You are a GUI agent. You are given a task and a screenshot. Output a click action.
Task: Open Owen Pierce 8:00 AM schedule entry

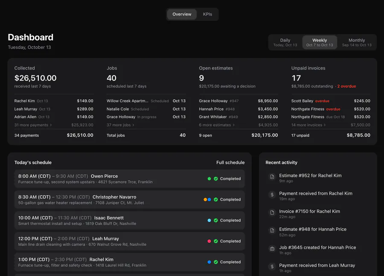tap(130, 179)
